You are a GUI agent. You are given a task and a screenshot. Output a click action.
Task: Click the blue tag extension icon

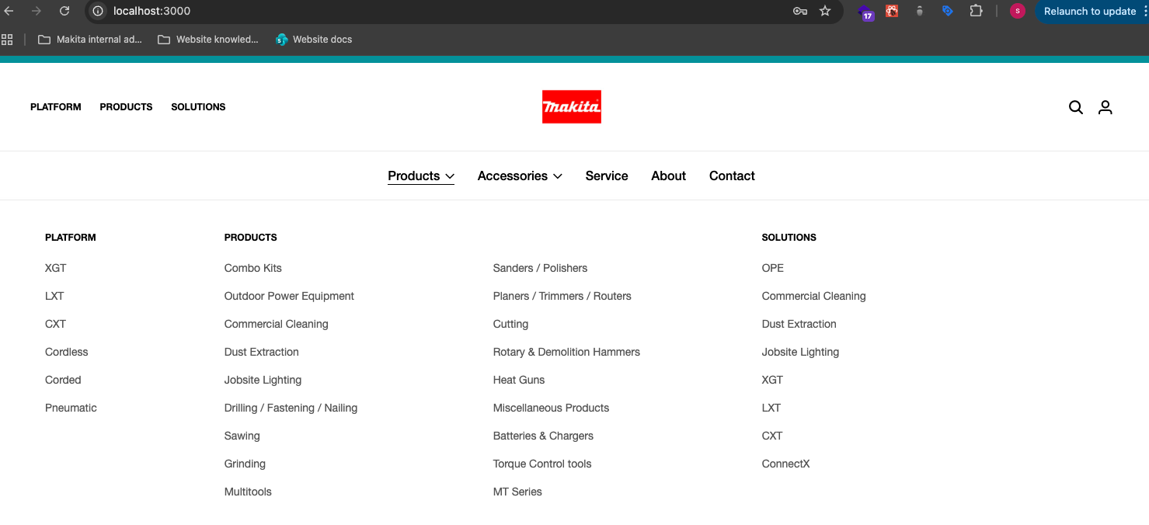point(947,11)
